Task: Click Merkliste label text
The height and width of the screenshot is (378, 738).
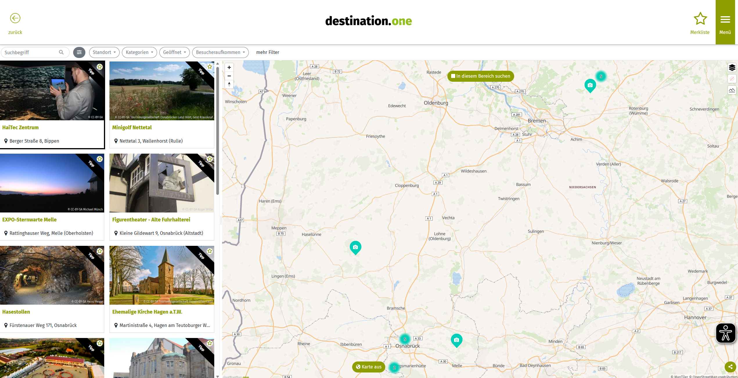Action: pyautogui.click(x=700, y=32)
